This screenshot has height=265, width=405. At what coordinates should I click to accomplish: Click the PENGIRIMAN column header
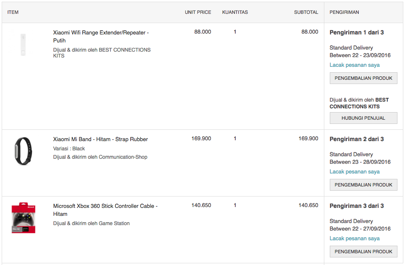click(344, 12)
